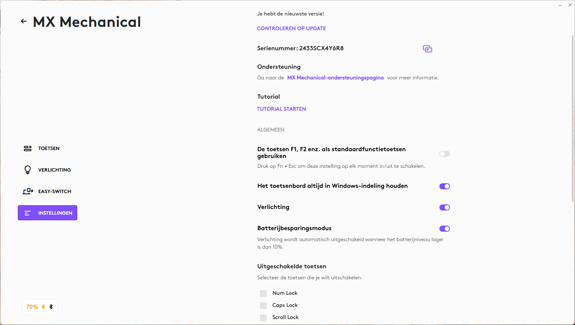Check the Caps Lock checkbox

[263, 306]
